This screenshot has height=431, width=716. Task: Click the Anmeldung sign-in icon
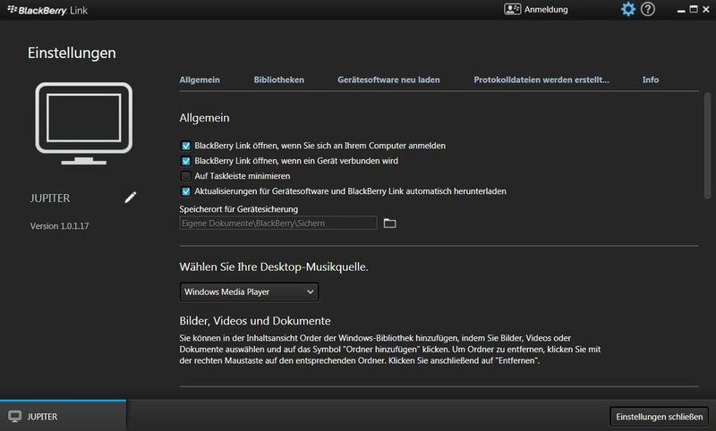pyautogui.click(x=512, y=9)
